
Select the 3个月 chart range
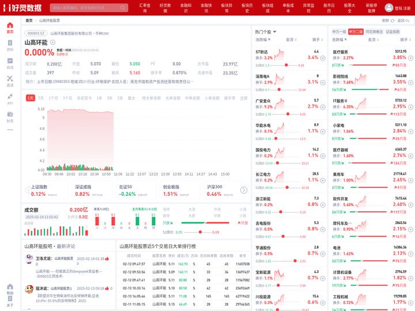click(67, 98)
